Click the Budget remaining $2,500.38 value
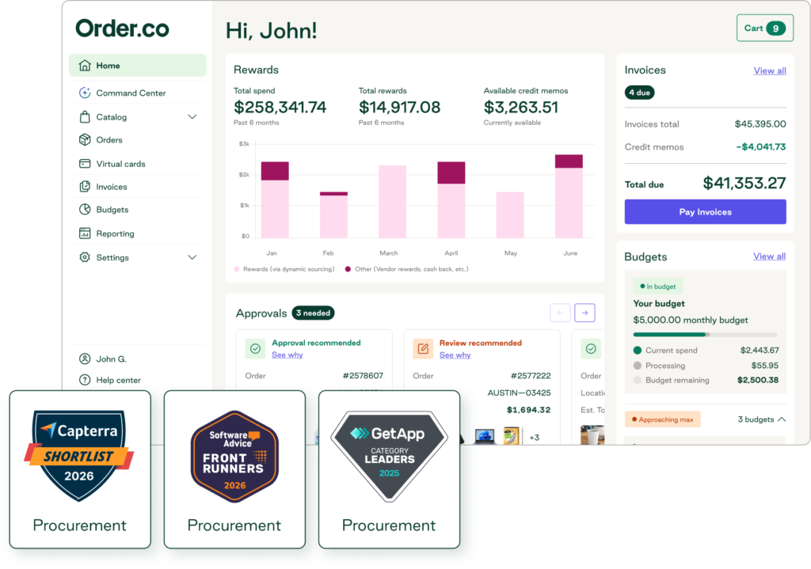 tap(758, 380)
